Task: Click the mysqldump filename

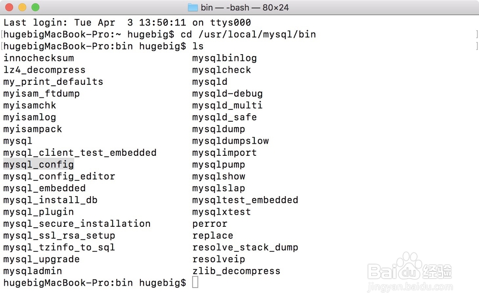Action: tap(219, 129)
